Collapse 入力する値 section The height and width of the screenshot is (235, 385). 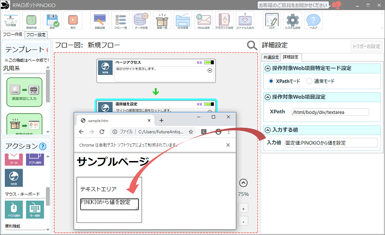click(x=268, y=130)
